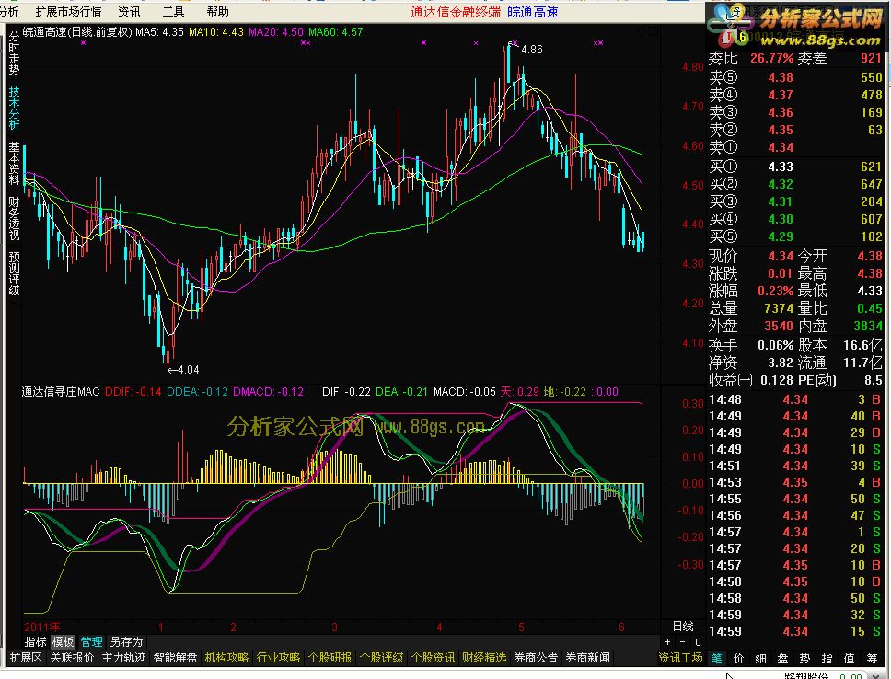Viewport: 891px width, 679px height.
Task: Open the 基本资料 side tab
Action: coord(14,163)
